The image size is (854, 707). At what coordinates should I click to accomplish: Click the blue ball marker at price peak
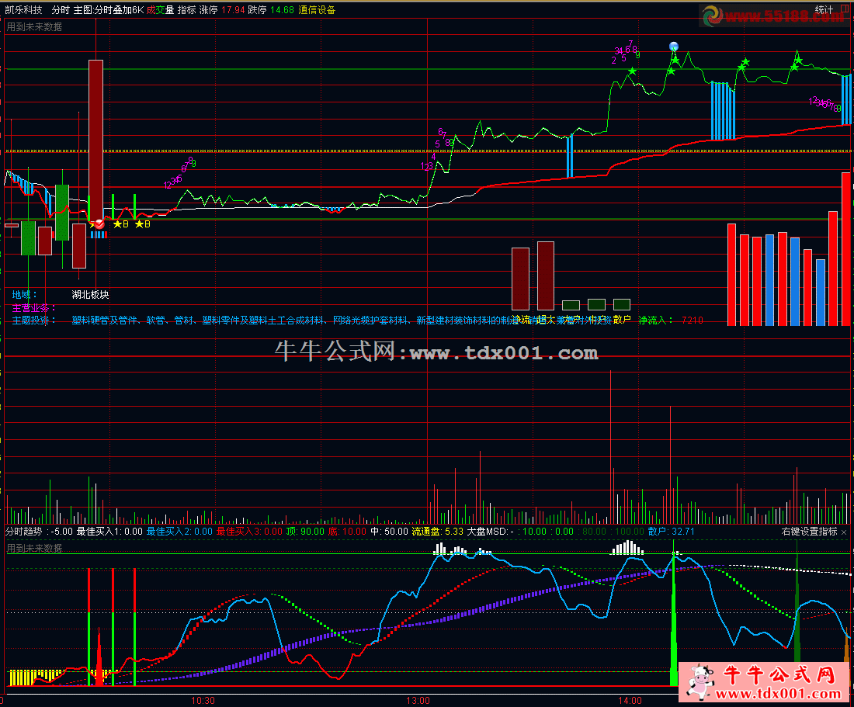click(x=674, y=47)
